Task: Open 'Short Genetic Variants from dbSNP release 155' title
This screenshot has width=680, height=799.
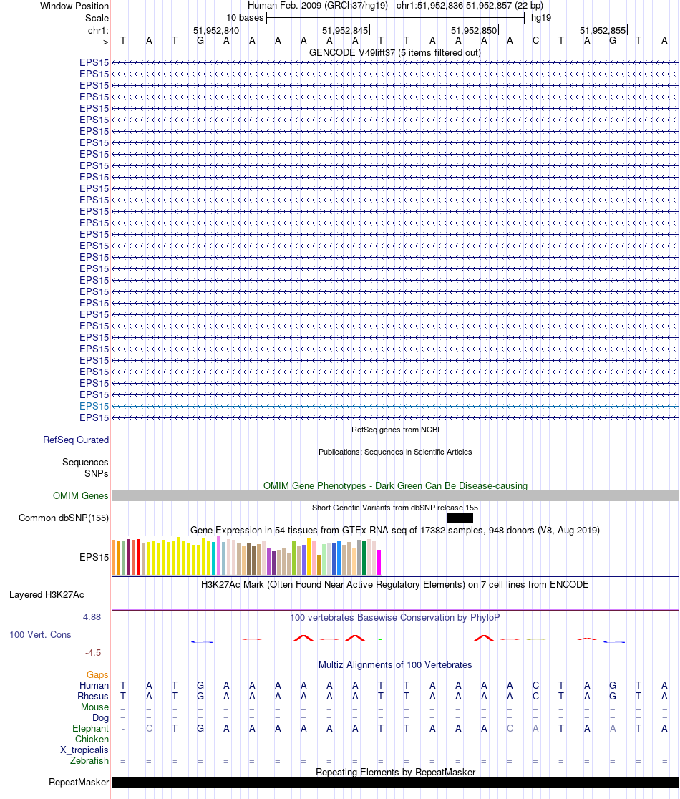Action: [395, 508]
